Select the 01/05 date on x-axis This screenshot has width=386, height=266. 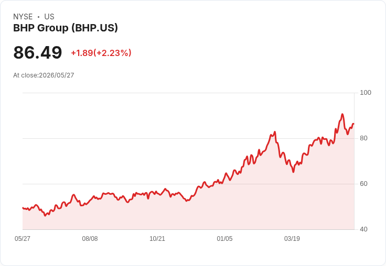(224, 238)
